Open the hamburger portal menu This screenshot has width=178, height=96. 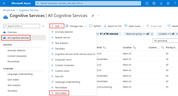click(4, 3)
